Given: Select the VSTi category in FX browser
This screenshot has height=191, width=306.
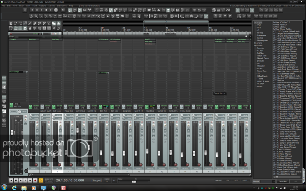Looking at the screenshot, I should 259,28.
